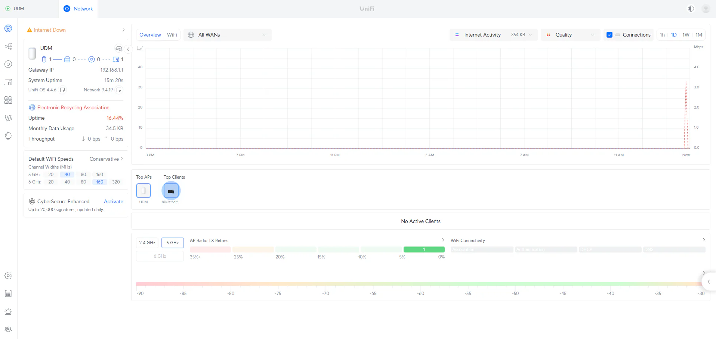Click the chart legend icon above the graph
This screenshot has width=716, height=339.
[x=141, y=48]
